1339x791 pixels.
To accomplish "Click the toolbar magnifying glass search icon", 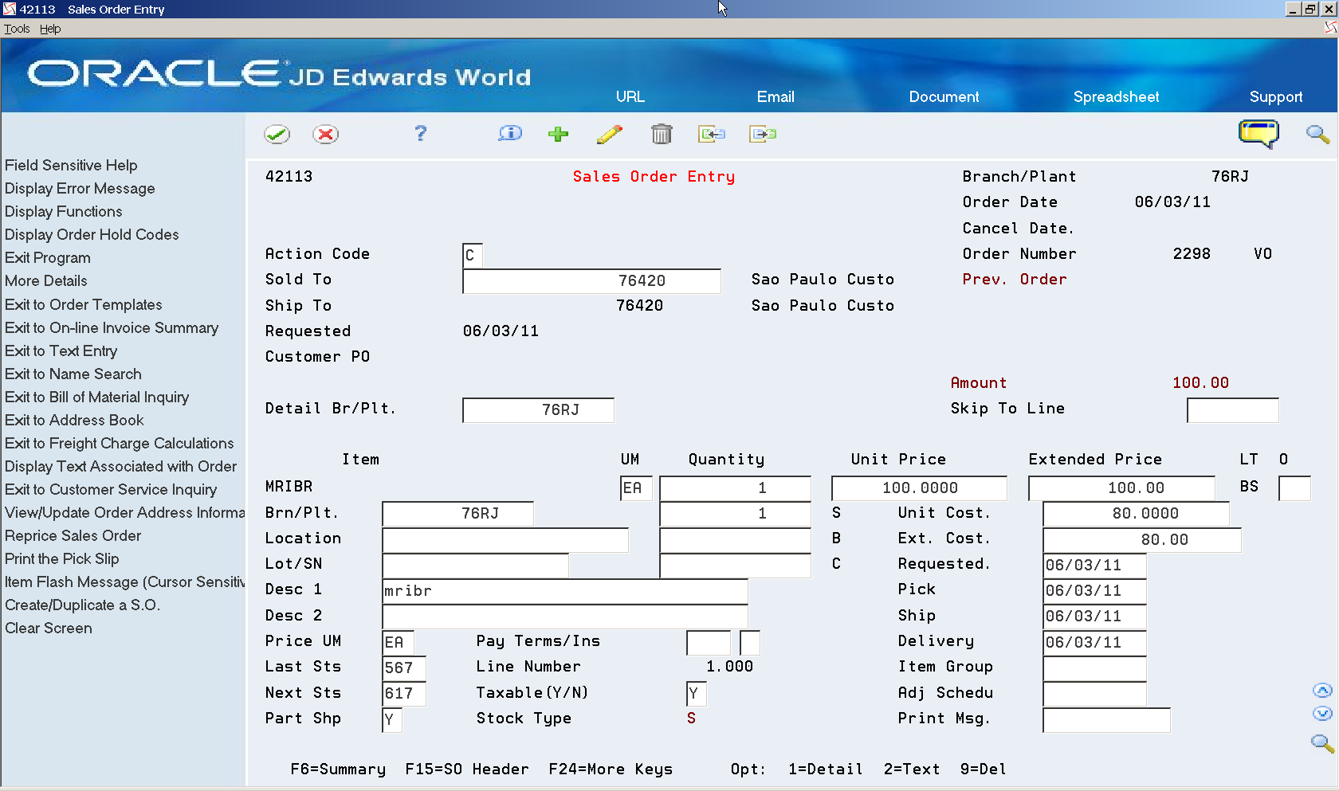I will 1317,134.
